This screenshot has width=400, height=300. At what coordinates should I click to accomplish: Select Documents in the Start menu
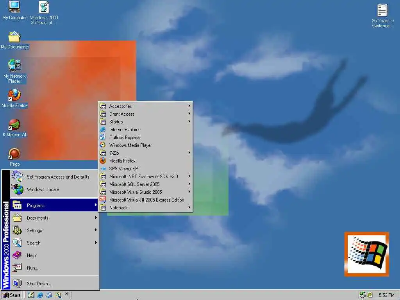pos(54,218)
